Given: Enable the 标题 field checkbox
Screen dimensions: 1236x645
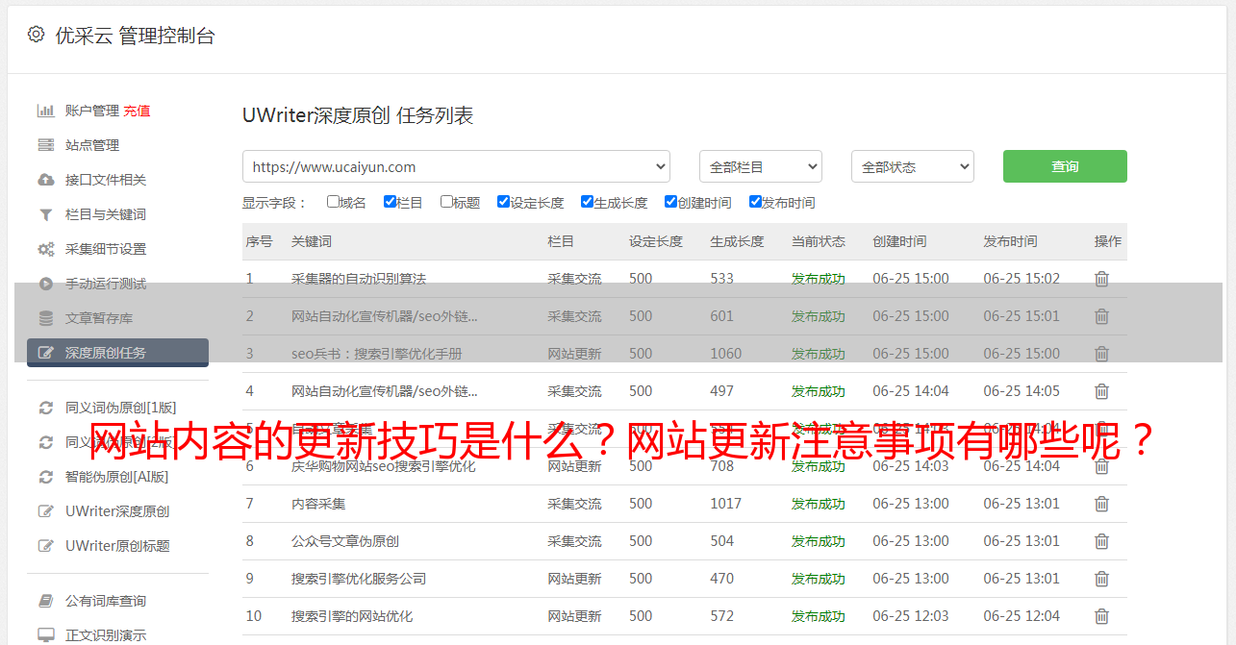Looking at the screenshot, I should 446,202.
